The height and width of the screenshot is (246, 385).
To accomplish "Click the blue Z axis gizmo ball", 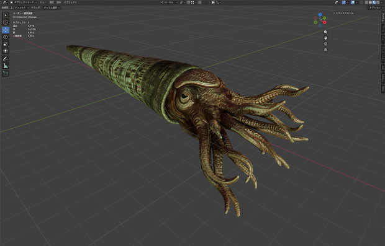I will 320,15.
